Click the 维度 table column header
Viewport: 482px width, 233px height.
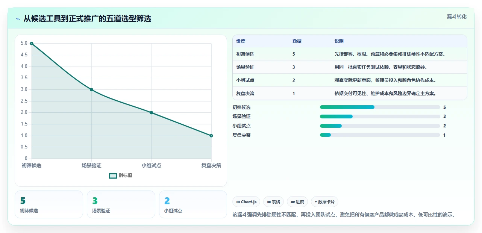(241, 41)
